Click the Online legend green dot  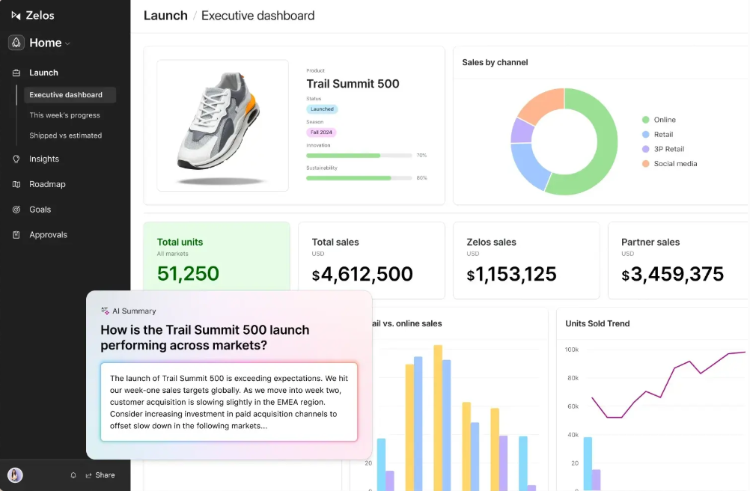[646, 120]
